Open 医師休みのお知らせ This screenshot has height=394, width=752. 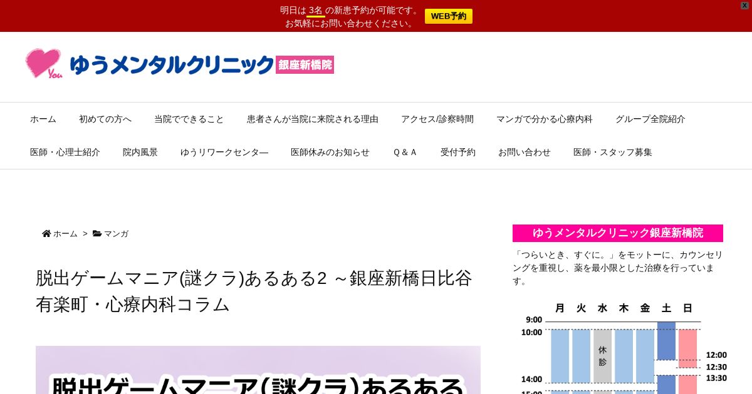point(330,152)
